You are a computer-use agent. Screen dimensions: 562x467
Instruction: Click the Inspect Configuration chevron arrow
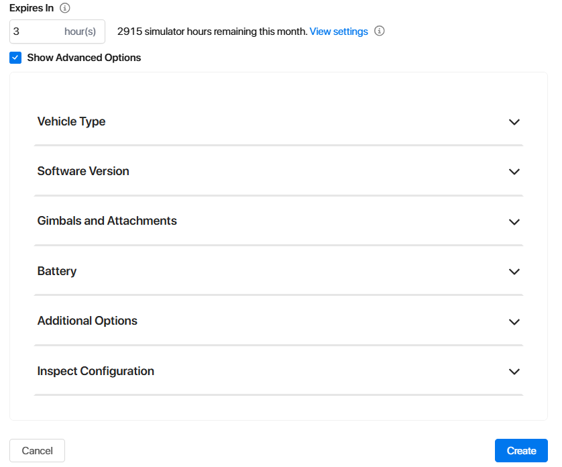pyautogui.click(x=514, y=372)
